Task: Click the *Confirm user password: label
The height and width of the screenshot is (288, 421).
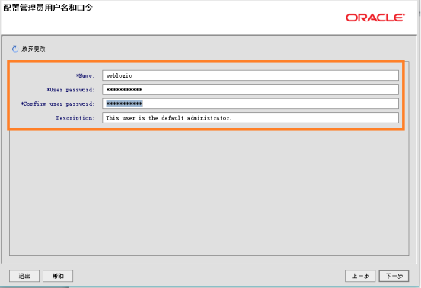Action: [x=58, y=104]
